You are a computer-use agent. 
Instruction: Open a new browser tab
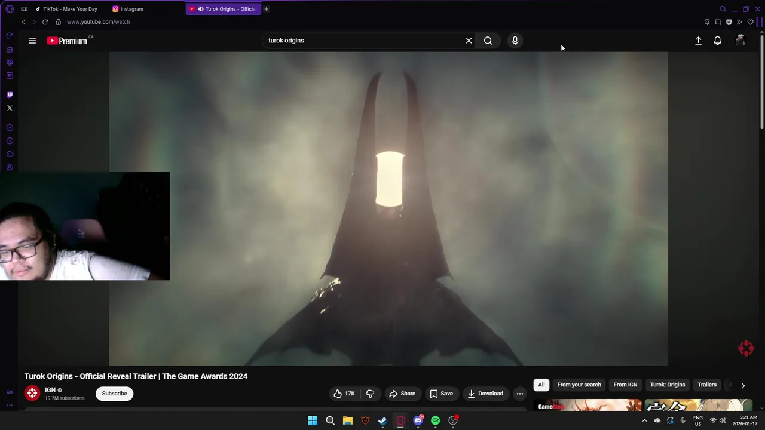(x=266, y=9)
